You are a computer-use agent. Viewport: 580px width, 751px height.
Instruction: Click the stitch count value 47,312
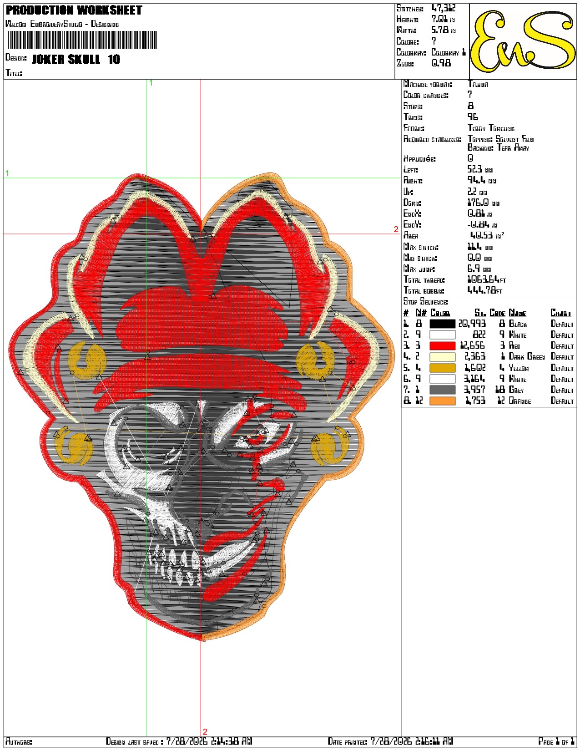pos(444,8)
